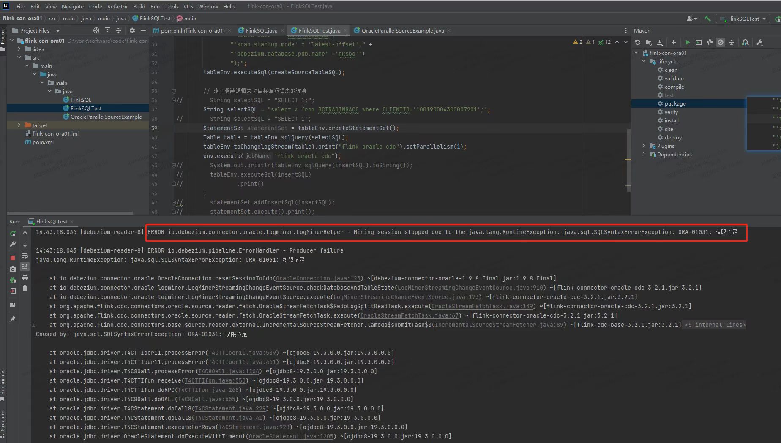Collapse the src folder in Project tree
This screenshot has width=781, height=443.
pos(19,57)
